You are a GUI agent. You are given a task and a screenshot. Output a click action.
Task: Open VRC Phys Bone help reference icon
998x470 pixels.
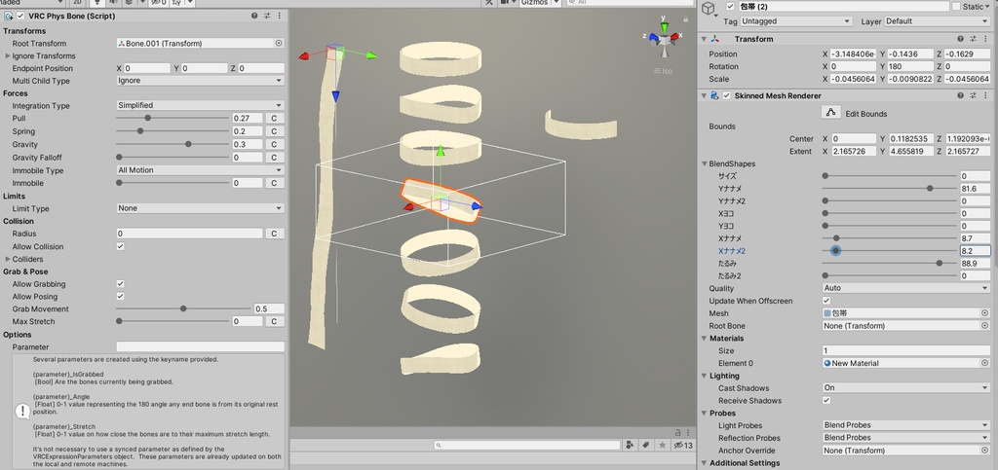(254, 16)
